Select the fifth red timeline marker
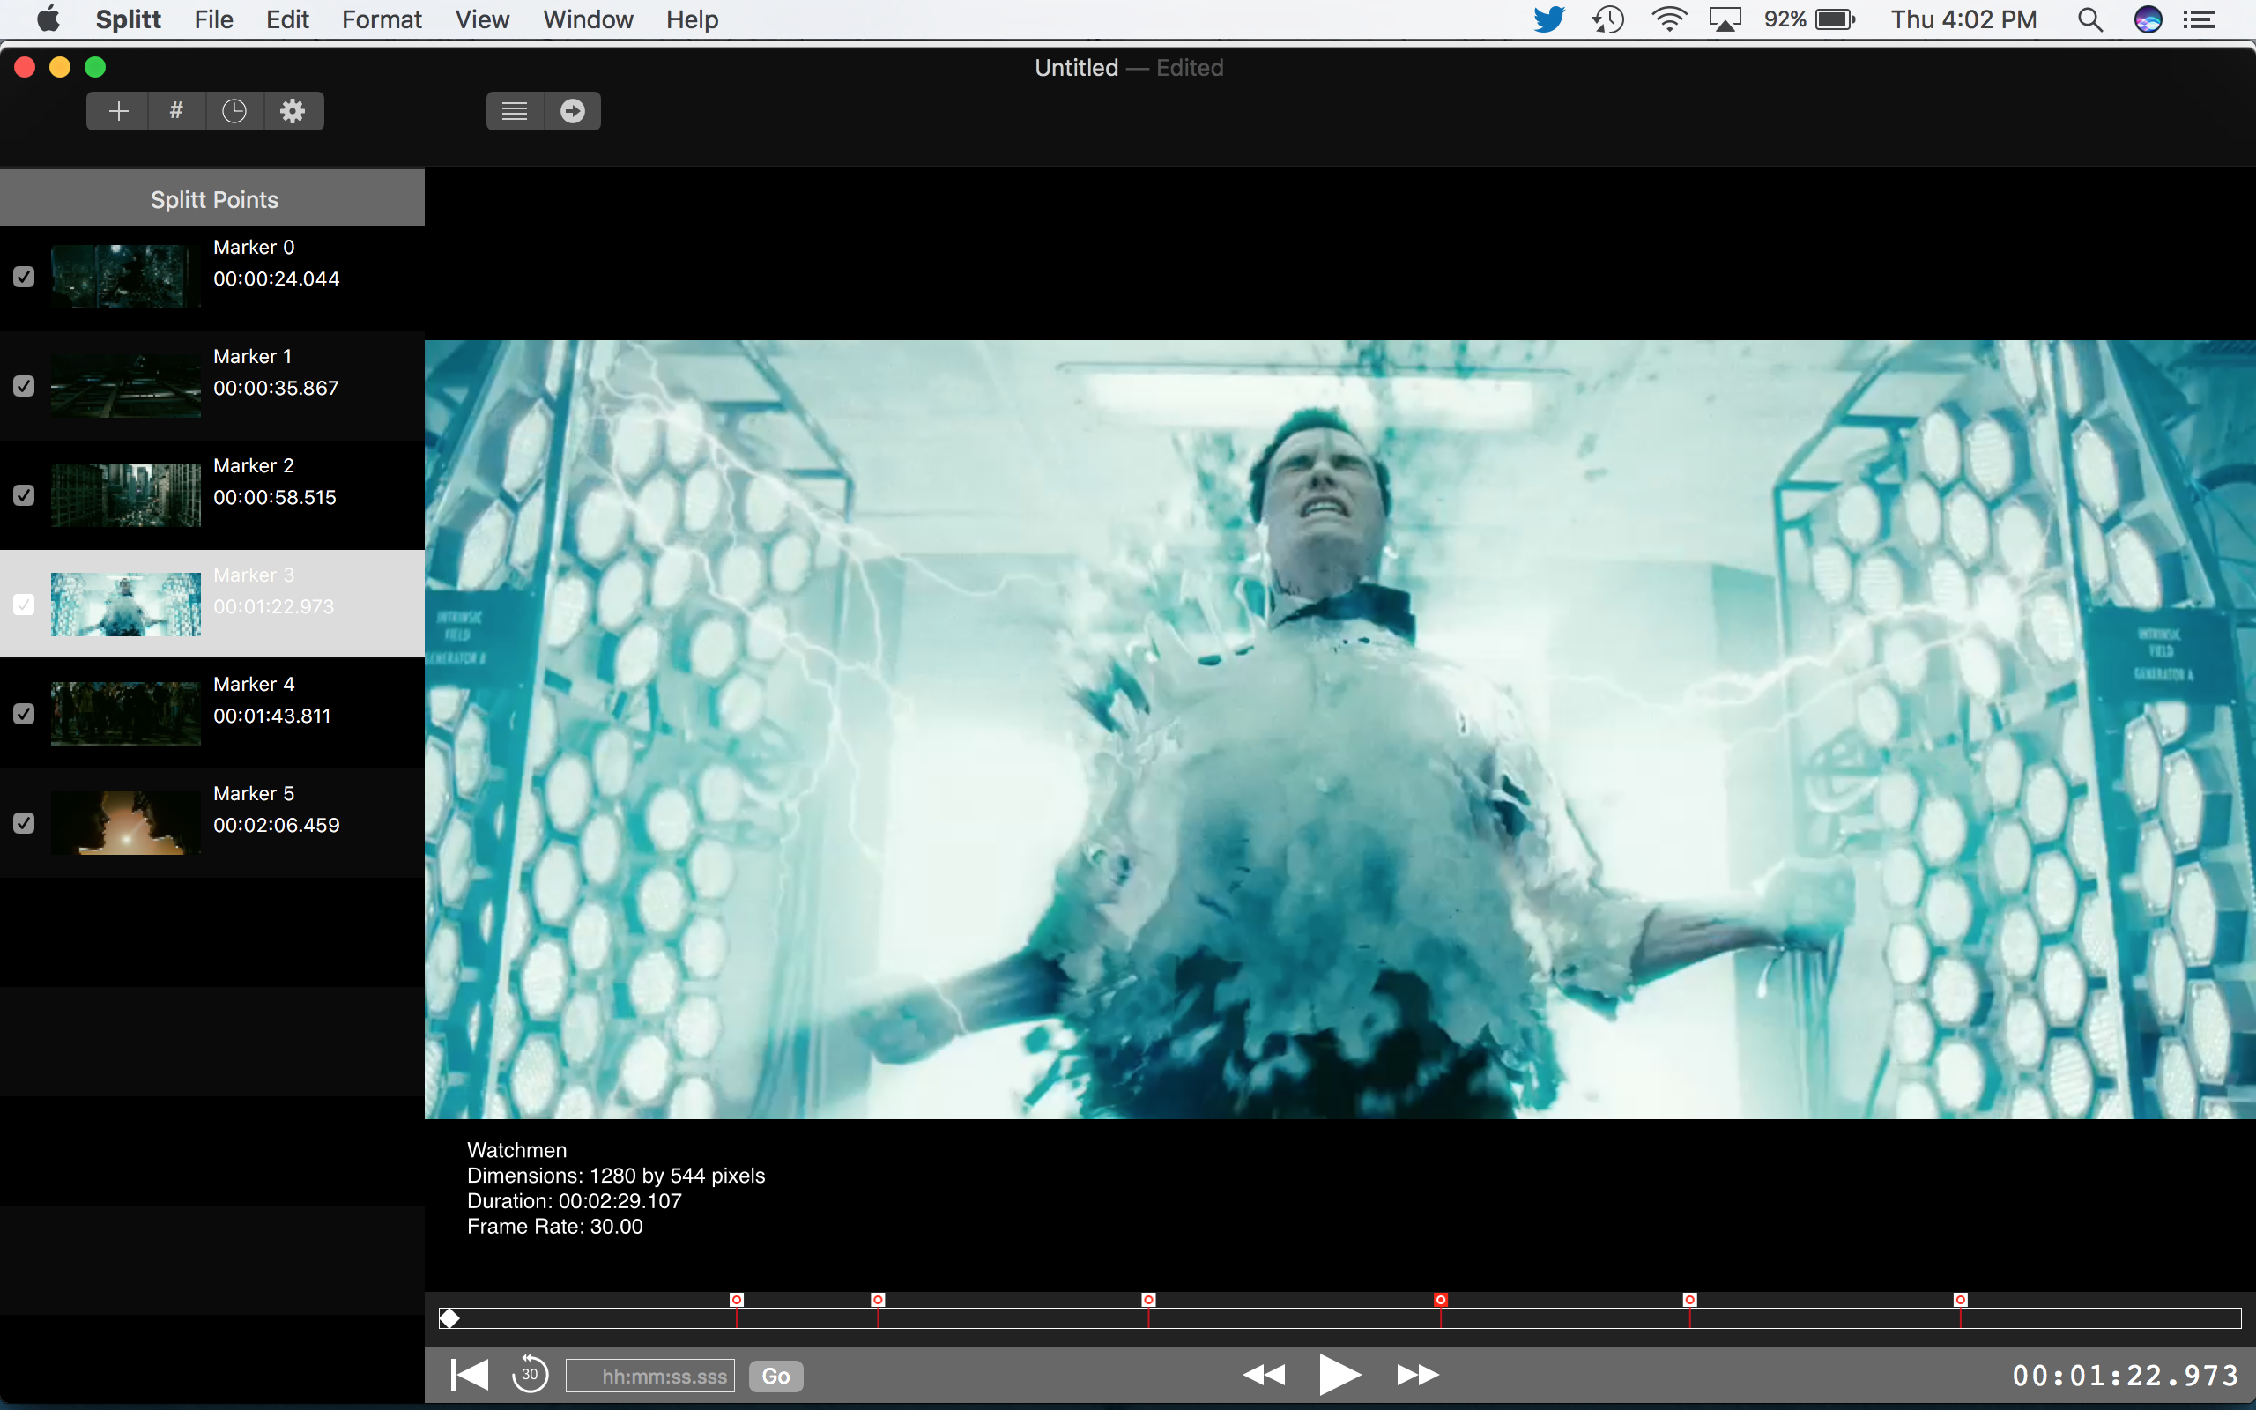 point(1689,1300)
